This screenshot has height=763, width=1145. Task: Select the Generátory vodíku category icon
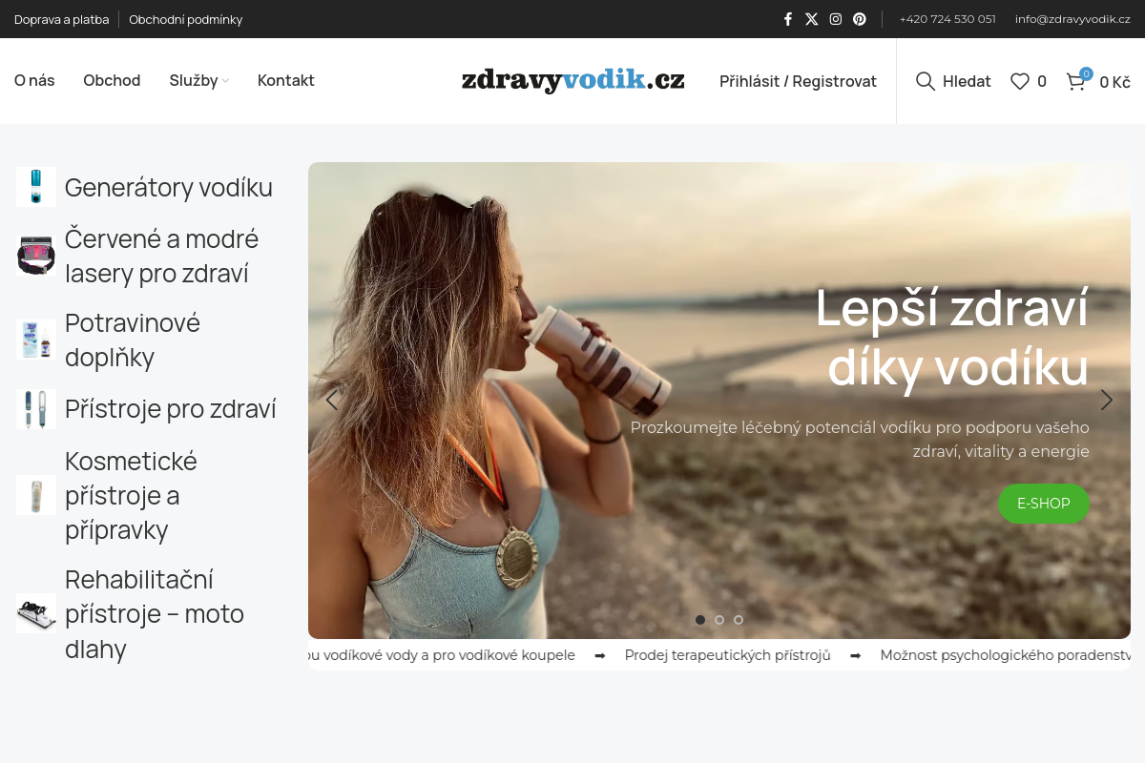35,187
